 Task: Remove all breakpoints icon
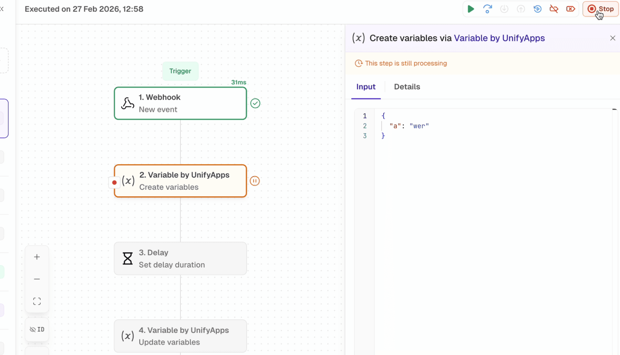(x=571, y=9)
